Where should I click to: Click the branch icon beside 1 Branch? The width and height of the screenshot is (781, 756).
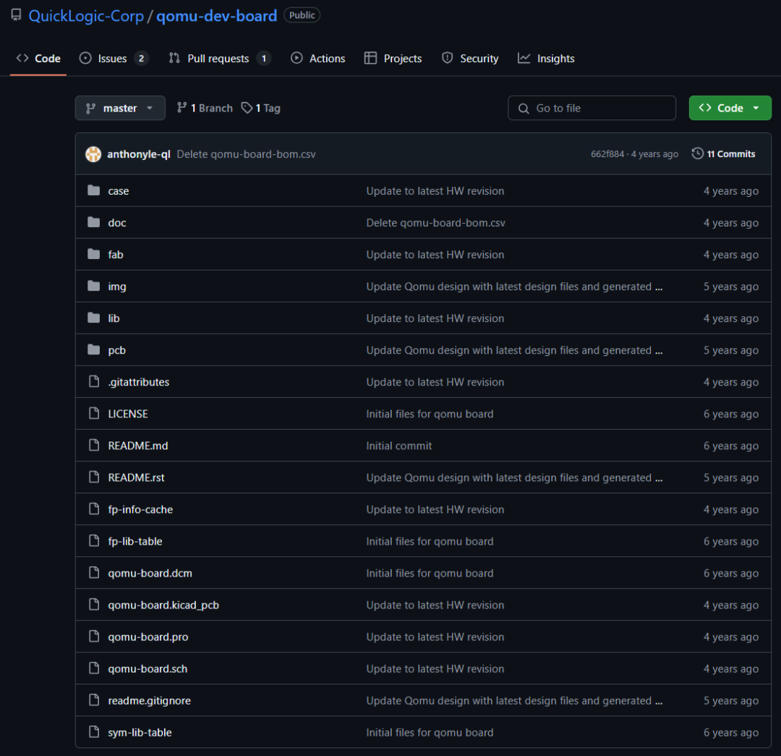[x=182, y=107]
